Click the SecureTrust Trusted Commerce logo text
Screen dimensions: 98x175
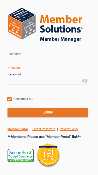click(x=21, y=154)
